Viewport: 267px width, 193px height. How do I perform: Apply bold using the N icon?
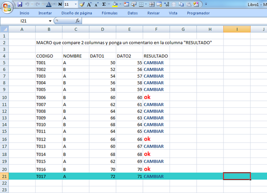60,4
